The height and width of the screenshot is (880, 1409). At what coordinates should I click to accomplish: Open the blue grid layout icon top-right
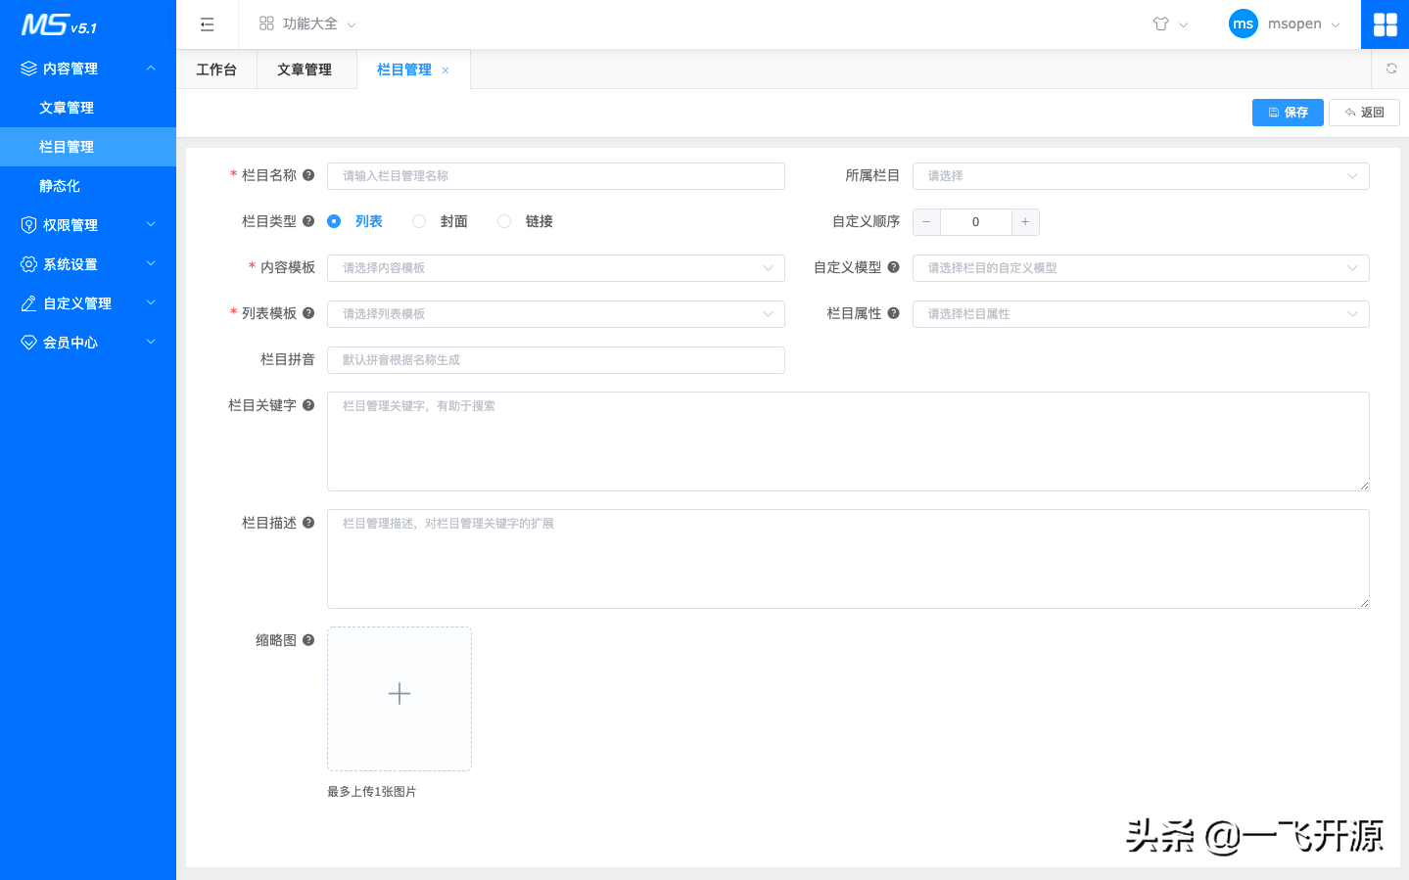tap(1385, 23)
